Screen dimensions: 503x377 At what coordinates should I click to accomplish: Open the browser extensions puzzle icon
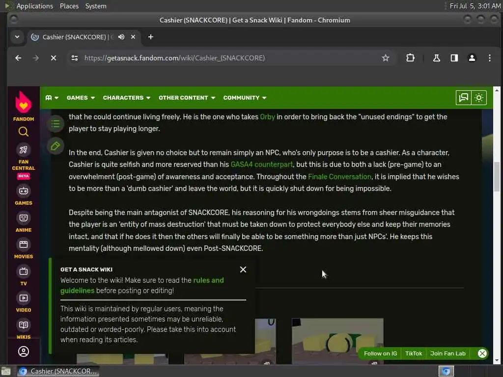tap(410, 58)
